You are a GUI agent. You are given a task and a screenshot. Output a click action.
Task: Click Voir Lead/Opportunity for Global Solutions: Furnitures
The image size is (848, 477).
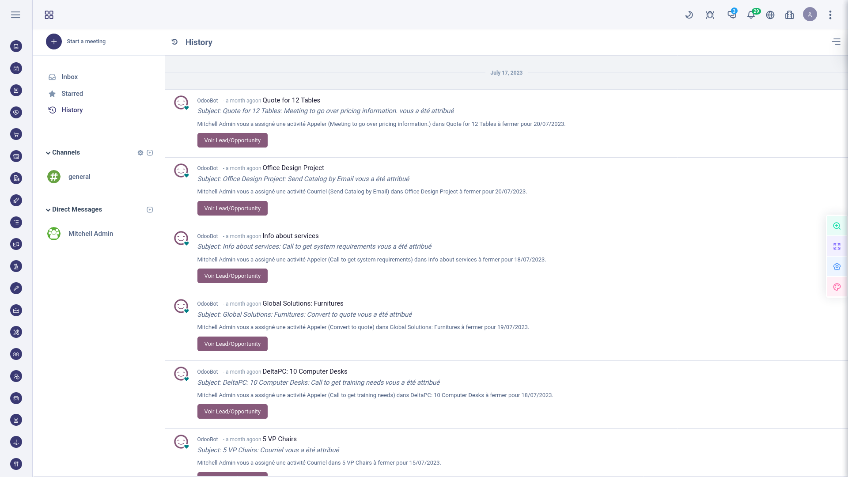click(x=232, y=344)
